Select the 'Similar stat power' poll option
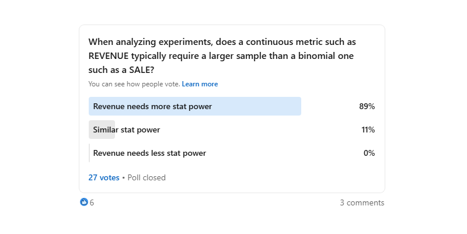The image size is (467, 234). click(126, 130)
